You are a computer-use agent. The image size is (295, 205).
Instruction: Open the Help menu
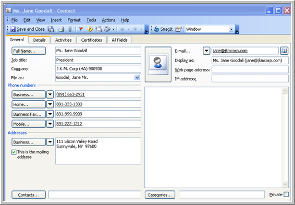coord(125,20)
